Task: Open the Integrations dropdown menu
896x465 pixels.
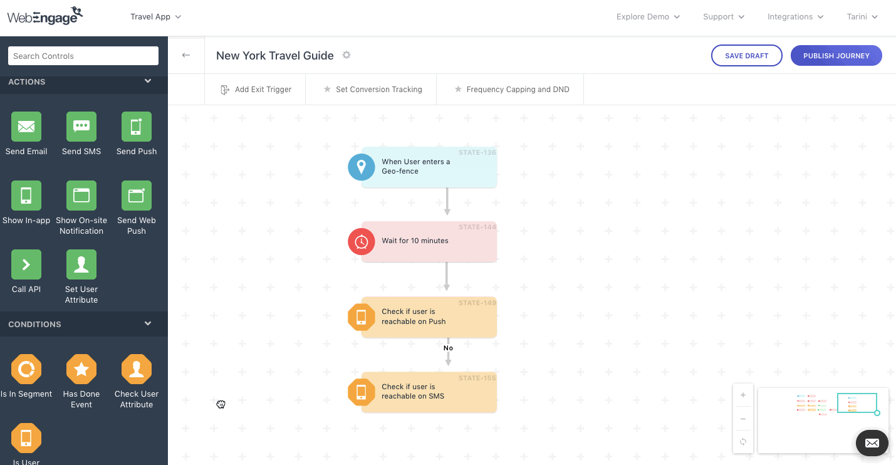Action: 796,17
